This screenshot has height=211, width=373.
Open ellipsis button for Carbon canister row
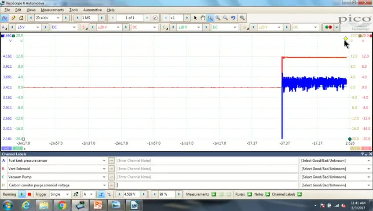pyautogui.click(x=111, y=185)
